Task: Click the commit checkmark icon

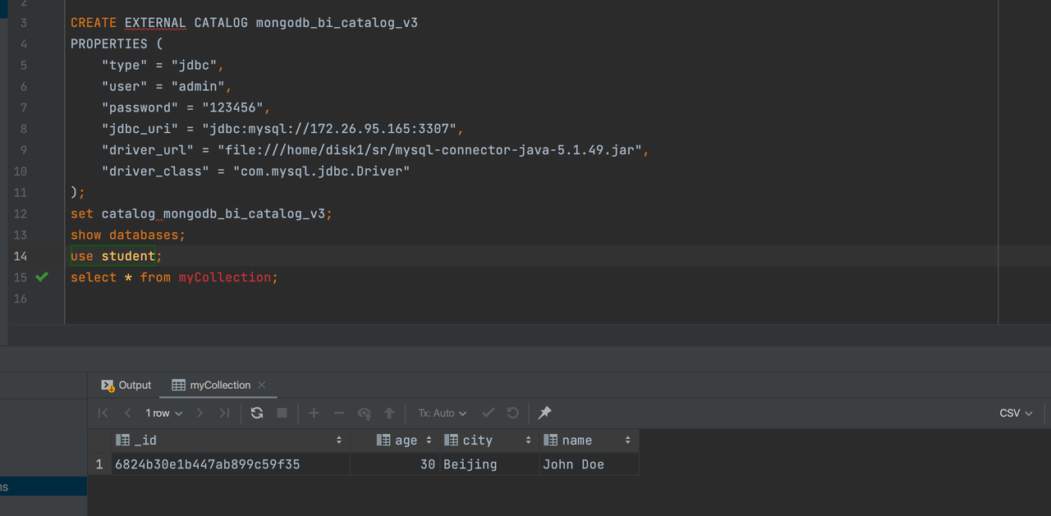Action: [x=488, y=413]
